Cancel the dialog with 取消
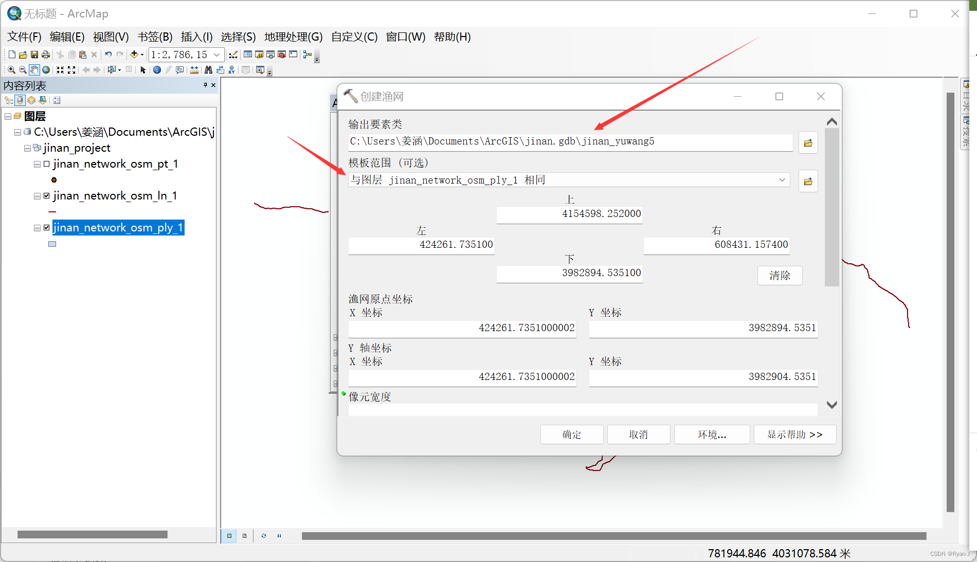 pos(639,434)
